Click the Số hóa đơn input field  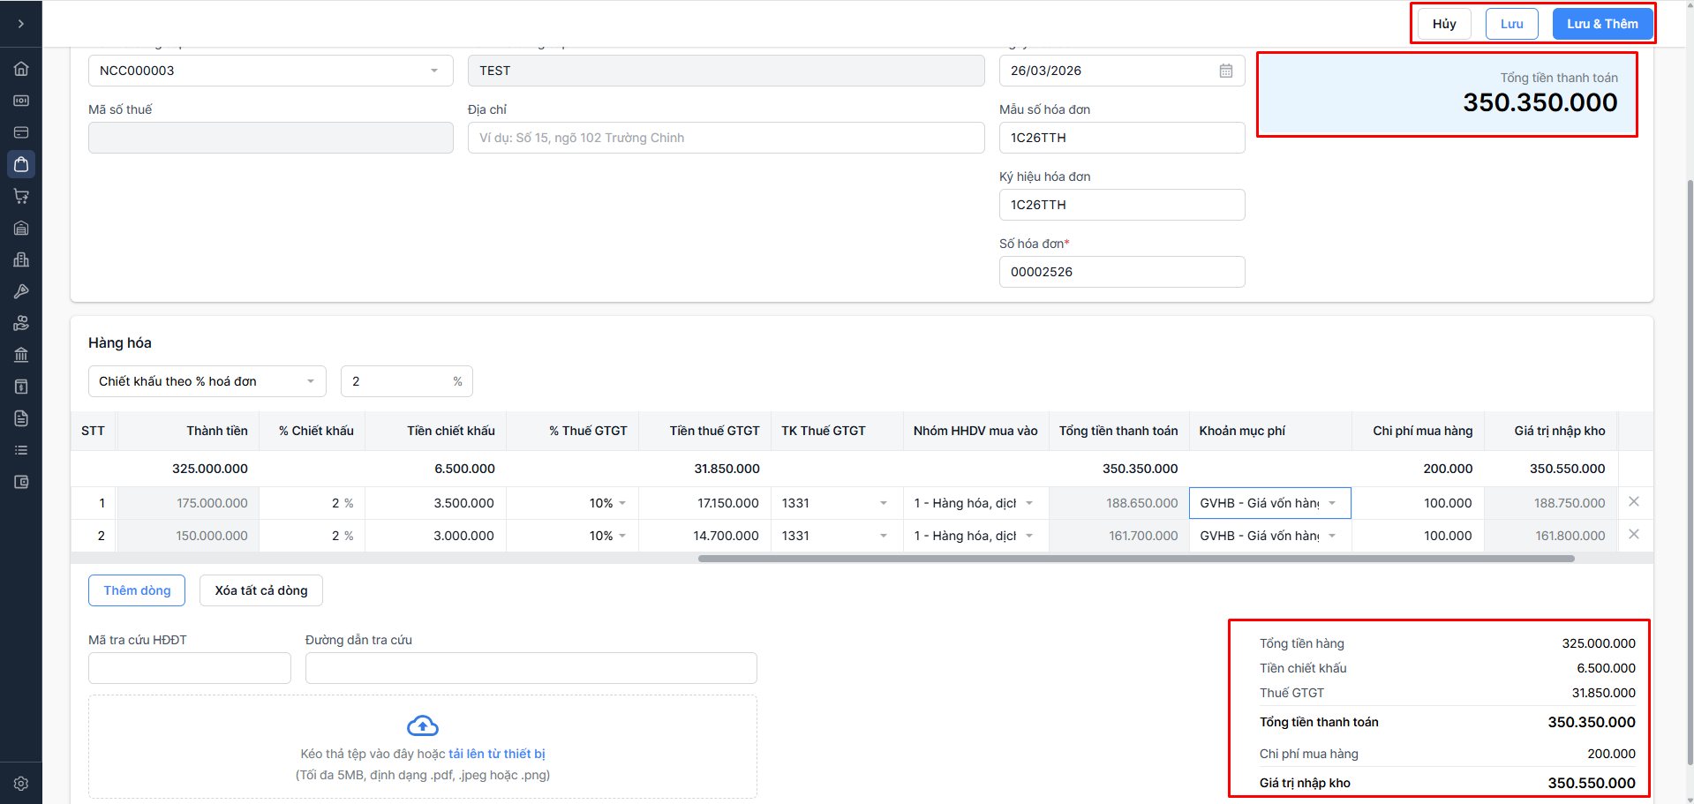point(1121,272)
